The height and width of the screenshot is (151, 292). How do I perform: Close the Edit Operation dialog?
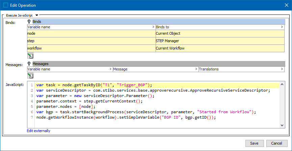pos(286,5)
